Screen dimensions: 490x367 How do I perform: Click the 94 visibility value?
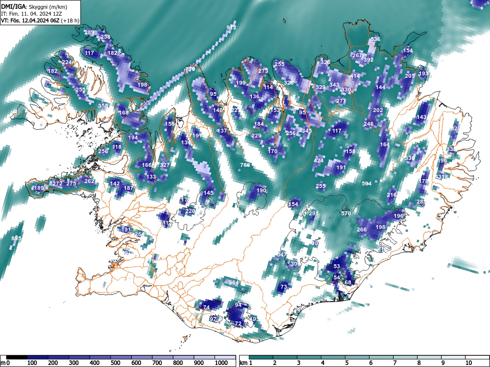click(238, 305)
